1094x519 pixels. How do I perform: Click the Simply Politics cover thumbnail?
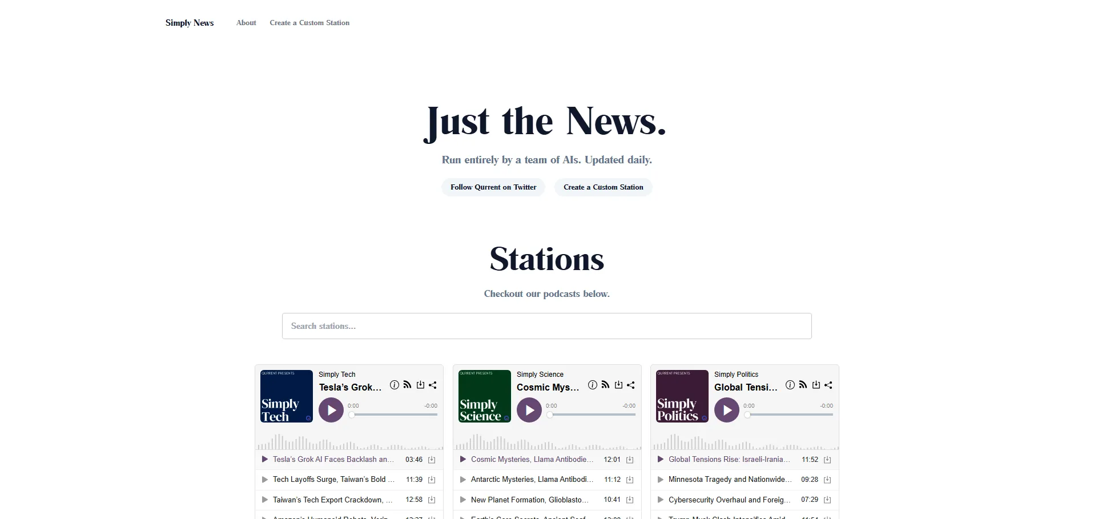coord(682,396)
